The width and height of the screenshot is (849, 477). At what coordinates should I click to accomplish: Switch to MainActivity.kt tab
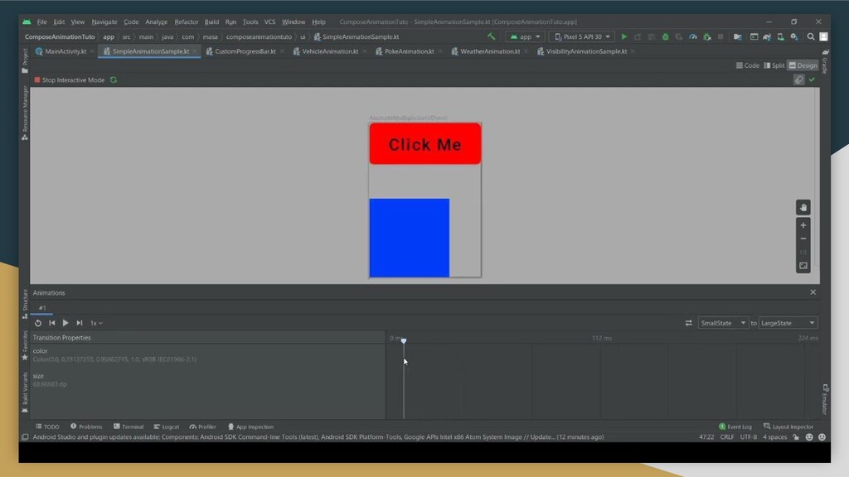pyautogui.click(x=65, y=51)
